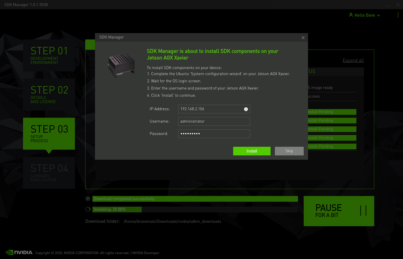The image size is (403, 259).
Task: Click the first Install Pending status bar
Action: pyautogui.click(x=332, y=112)
